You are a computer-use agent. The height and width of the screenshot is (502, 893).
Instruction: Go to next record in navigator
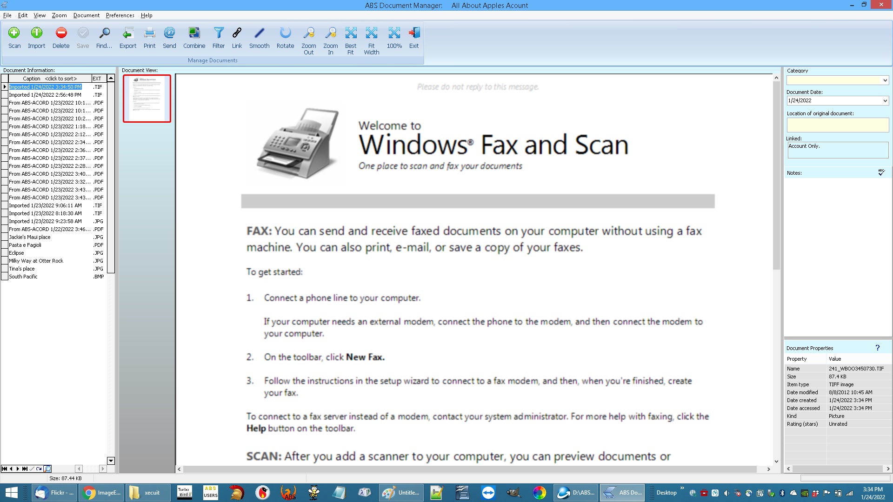(x=18, y=469)
